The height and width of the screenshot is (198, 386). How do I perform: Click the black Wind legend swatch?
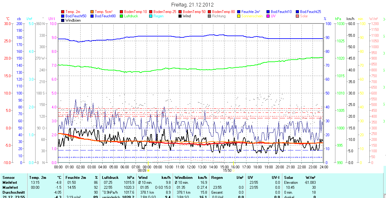[x=180, y=16]
